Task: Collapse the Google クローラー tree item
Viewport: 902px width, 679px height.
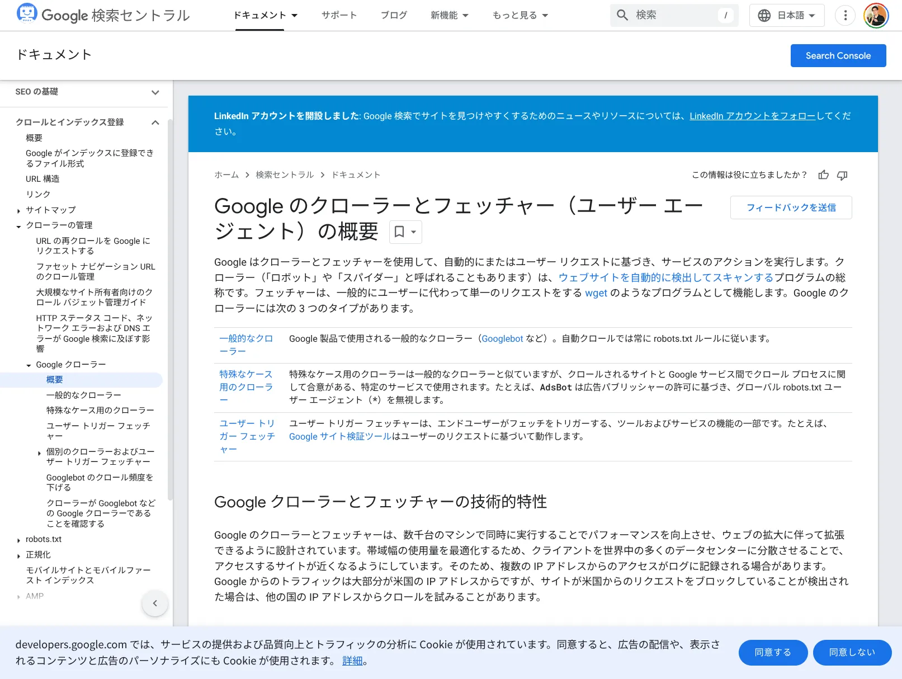Action: 29,365
